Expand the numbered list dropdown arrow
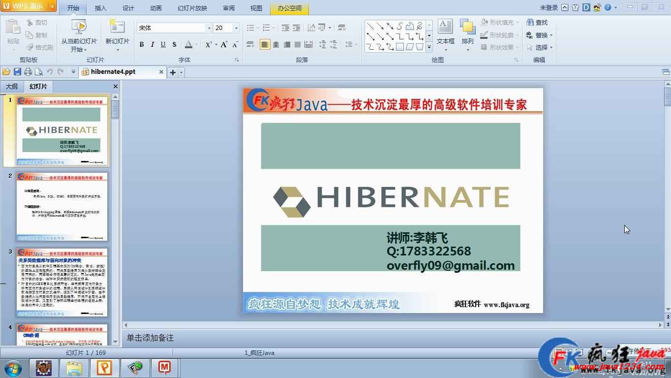The height and width of the screenshot is (378, 671). [x=274, y=28]
